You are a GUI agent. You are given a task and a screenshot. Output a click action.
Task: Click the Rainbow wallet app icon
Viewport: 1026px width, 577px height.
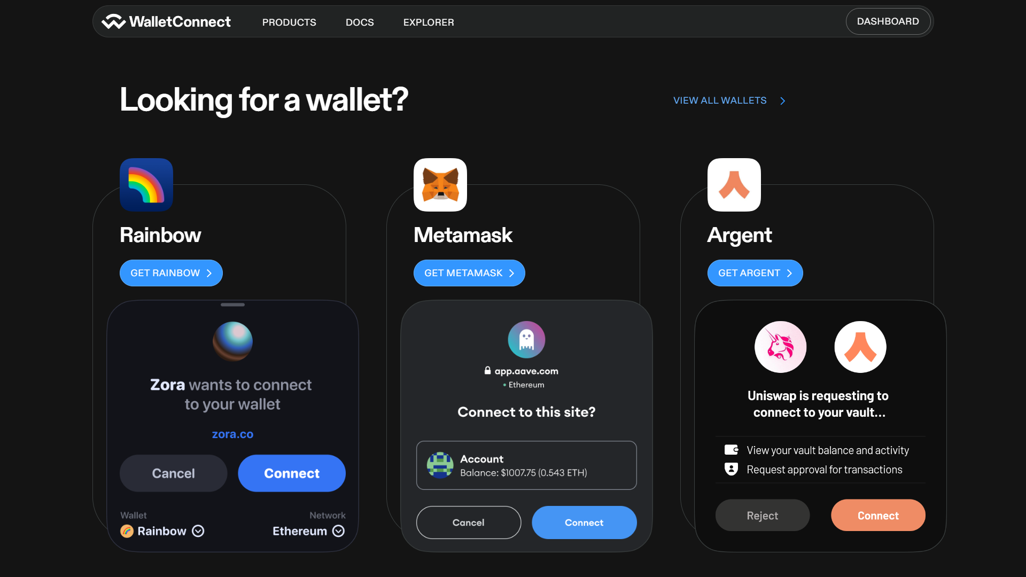point(146,185)
